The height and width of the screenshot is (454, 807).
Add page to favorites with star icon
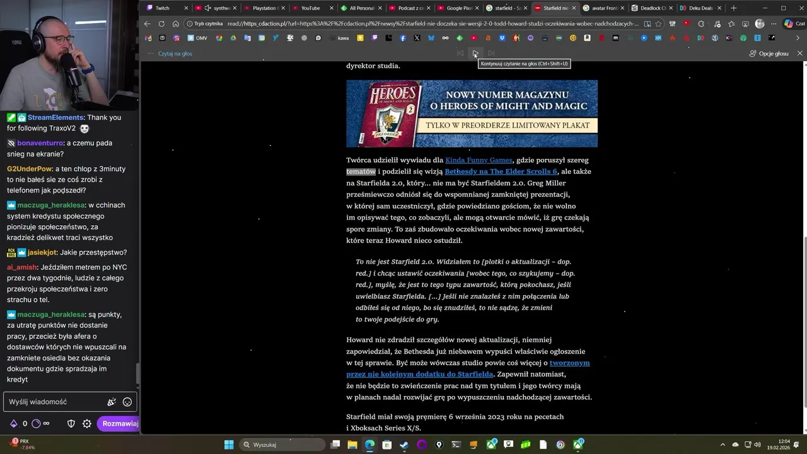click(658, 23)
